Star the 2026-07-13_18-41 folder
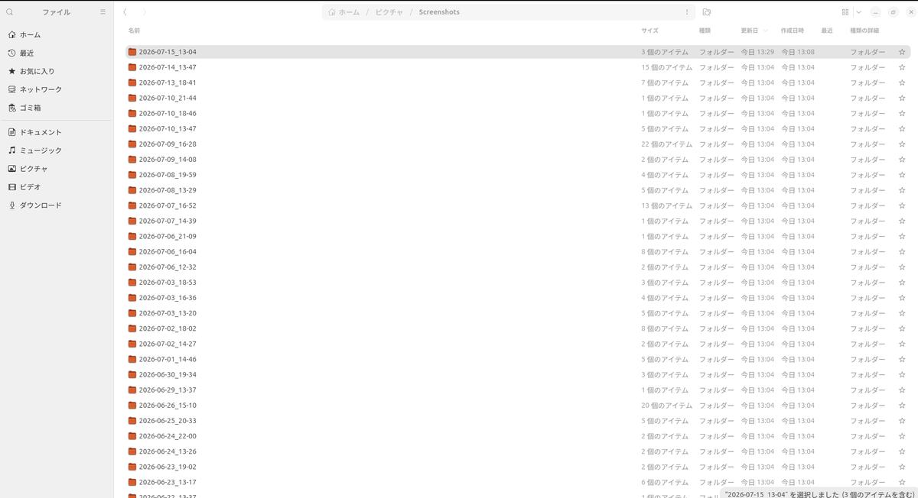This screenshot has height=498, width=918. click(x=902, y=82)
